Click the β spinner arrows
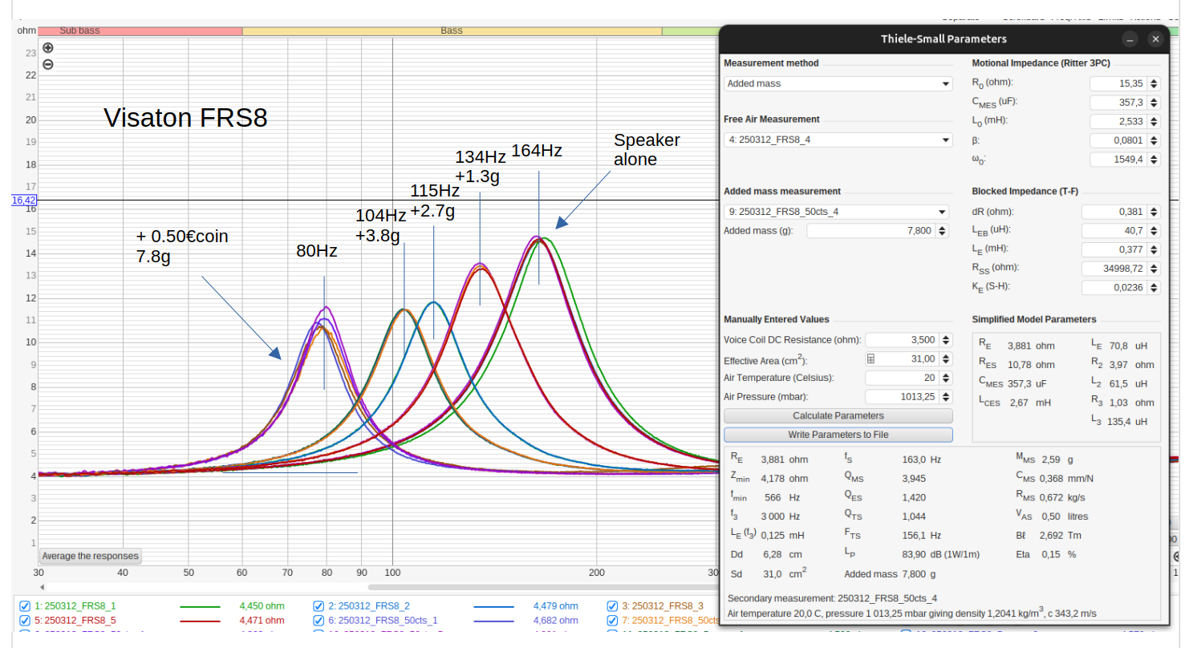The width and height of the screenshot is (1193, 648). pos(1153,140)
